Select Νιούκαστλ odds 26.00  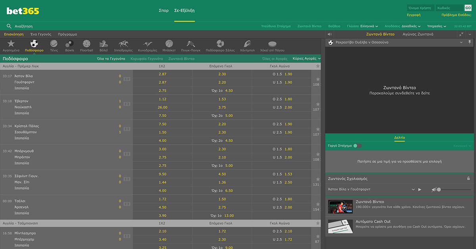click(x=163, y=107)
